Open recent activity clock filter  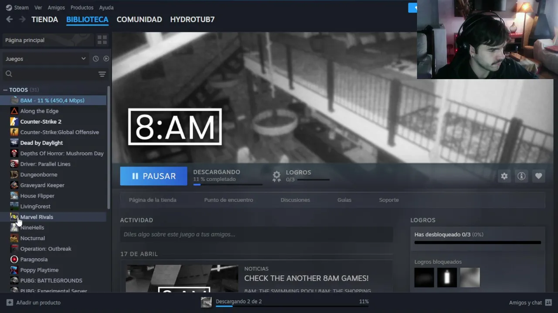95,59
